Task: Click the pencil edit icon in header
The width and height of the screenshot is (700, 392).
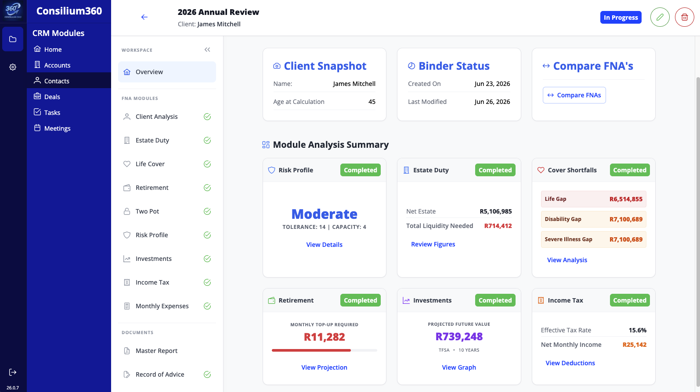Action: pos(660,17)
